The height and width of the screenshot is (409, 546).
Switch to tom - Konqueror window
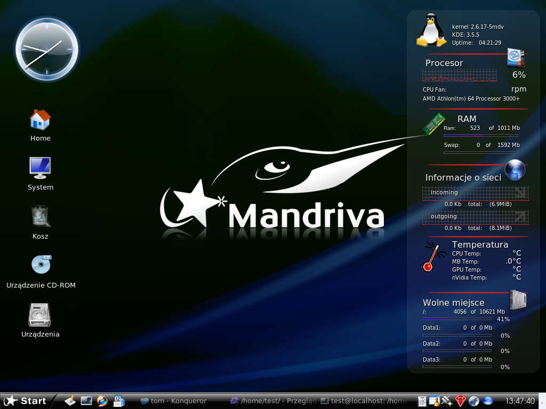(173, 401)
